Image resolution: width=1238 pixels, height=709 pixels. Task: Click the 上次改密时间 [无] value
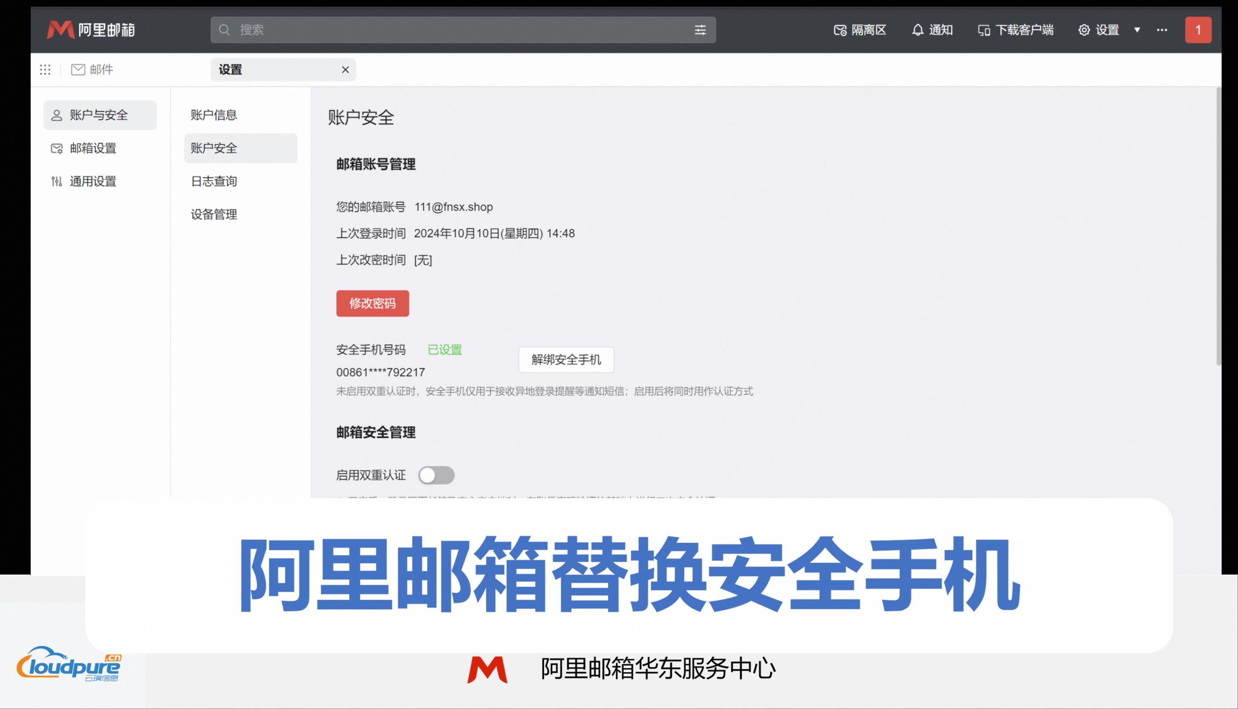423,260
